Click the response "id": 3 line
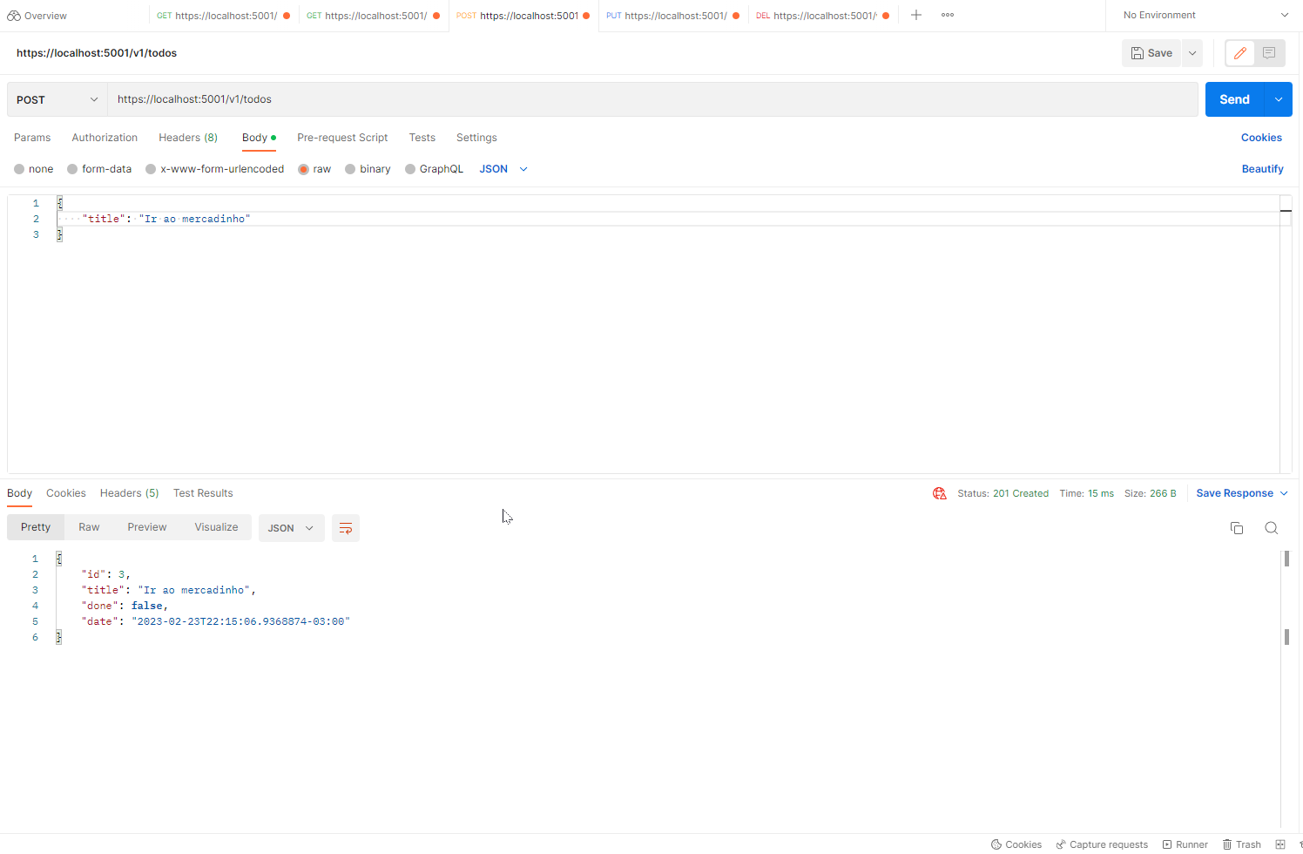 pos(105,574)
